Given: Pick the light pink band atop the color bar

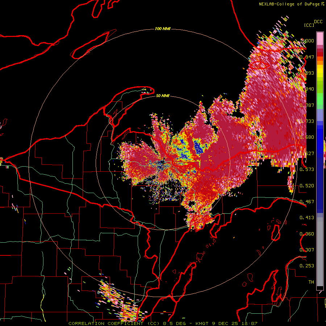Looking at the screenshot, I should click(320, 38).
